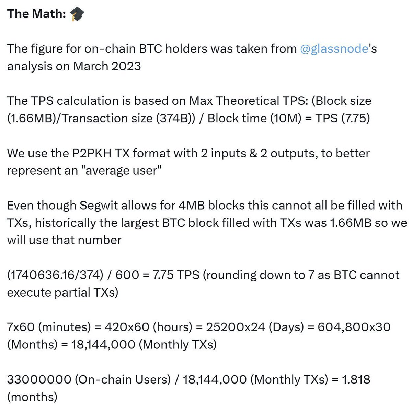This screenshot has height=411, width=412.
Task: Click the "604,800x30" calculation step
Action: 354,327
